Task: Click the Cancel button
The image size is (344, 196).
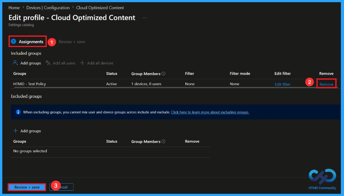Action: point(62,187)
